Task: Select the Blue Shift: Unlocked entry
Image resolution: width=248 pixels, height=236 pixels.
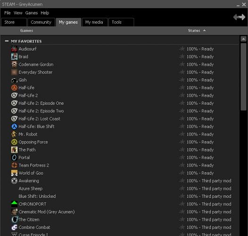Action: (37, 196)
